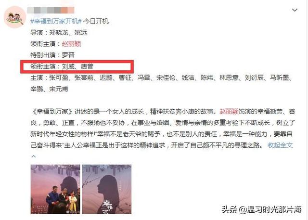Collapse post with 收起全文 link
Viewport: 308px width, 220px height.
[x=280, y=145]
